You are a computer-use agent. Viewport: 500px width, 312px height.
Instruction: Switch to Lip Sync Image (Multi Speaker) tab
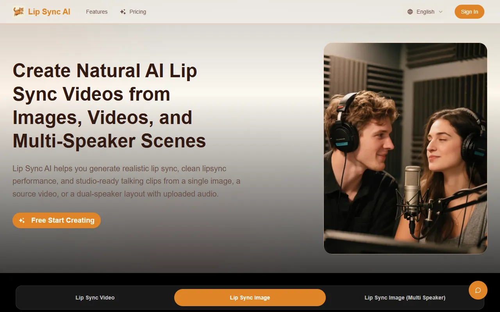tap(405, 298)
